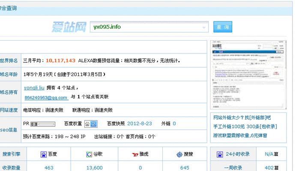Click the 搜索引擎 row header
This screenshot has width=302, height=171.
(12, 154)
